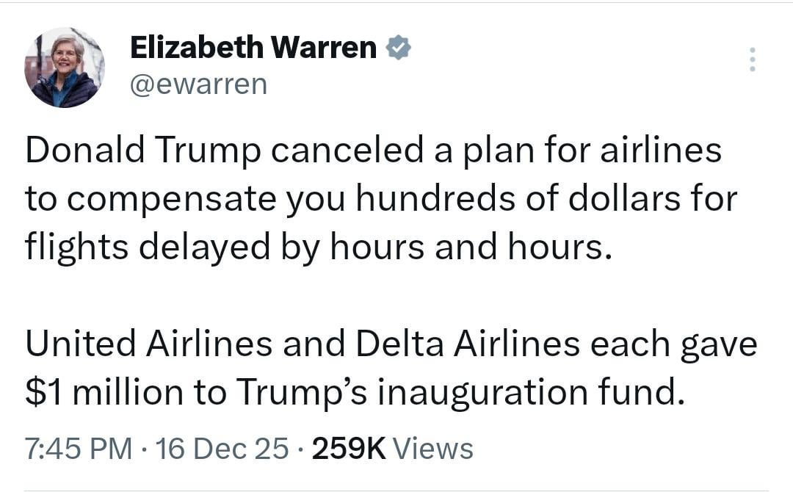Screen dimensions: 793x492
Task: Click the "$1 million" amount text
Action: 104,393
